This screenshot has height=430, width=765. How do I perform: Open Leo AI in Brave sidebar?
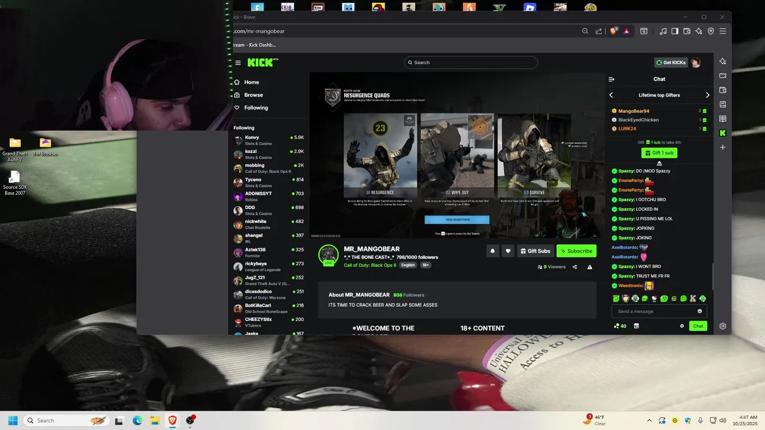pyautogui.click(x=723, y=62)
